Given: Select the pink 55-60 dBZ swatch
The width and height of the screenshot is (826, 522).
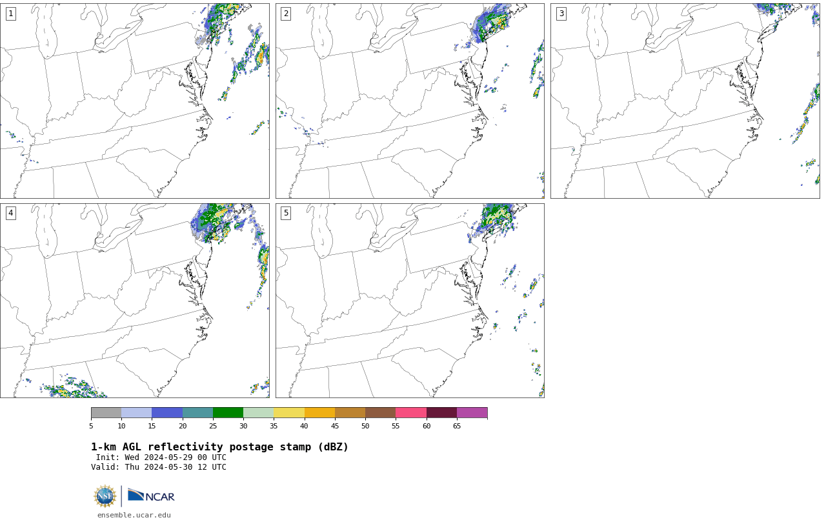Looking at the screenshot, I should 411,413.
